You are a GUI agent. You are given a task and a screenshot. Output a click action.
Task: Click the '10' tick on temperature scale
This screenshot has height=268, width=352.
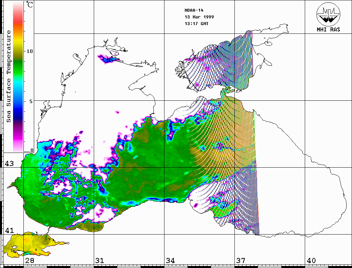[29, 51]
